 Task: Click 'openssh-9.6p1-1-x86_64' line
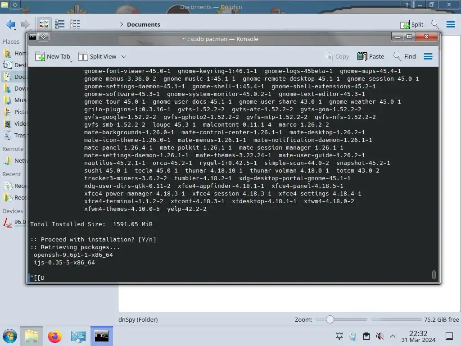(73, 255)
